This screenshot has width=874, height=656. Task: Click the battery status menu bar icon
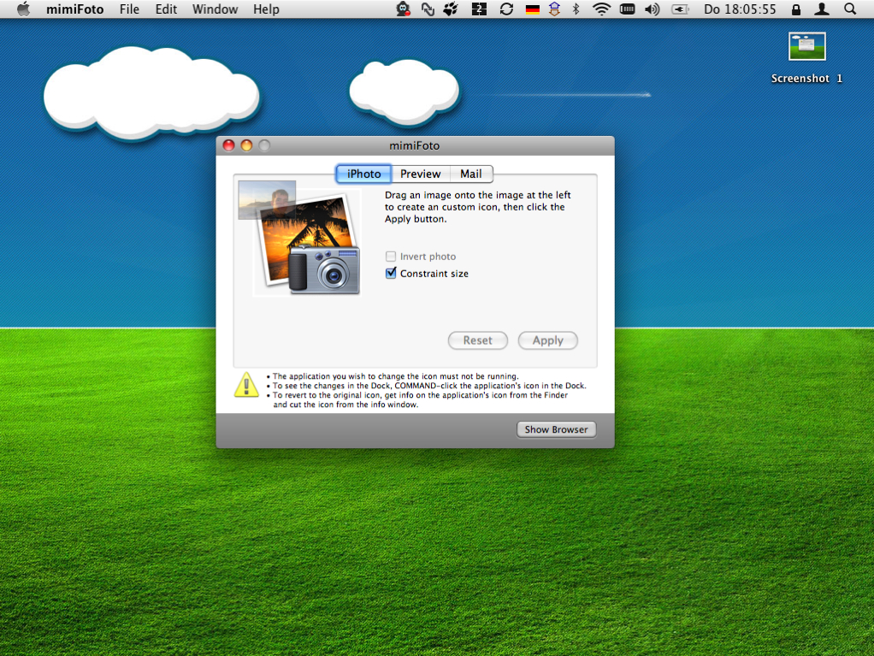(680, 9)
